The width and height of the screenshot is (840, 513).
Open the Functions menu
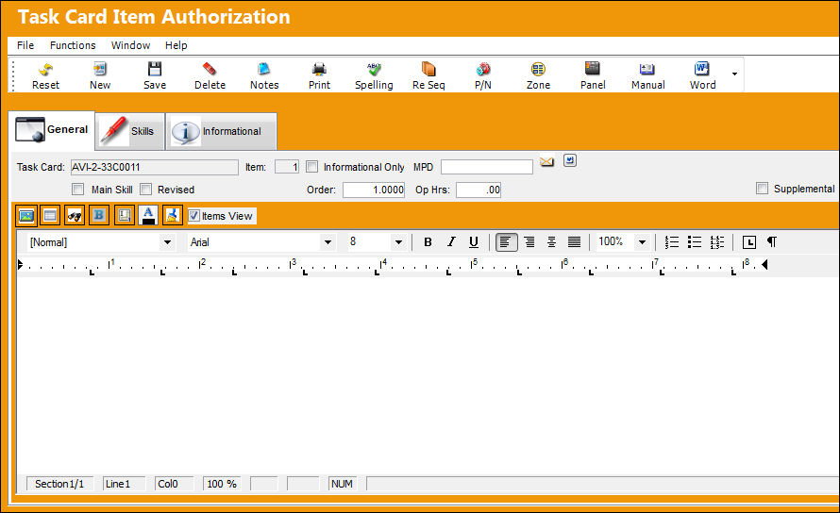coord(73,45)
